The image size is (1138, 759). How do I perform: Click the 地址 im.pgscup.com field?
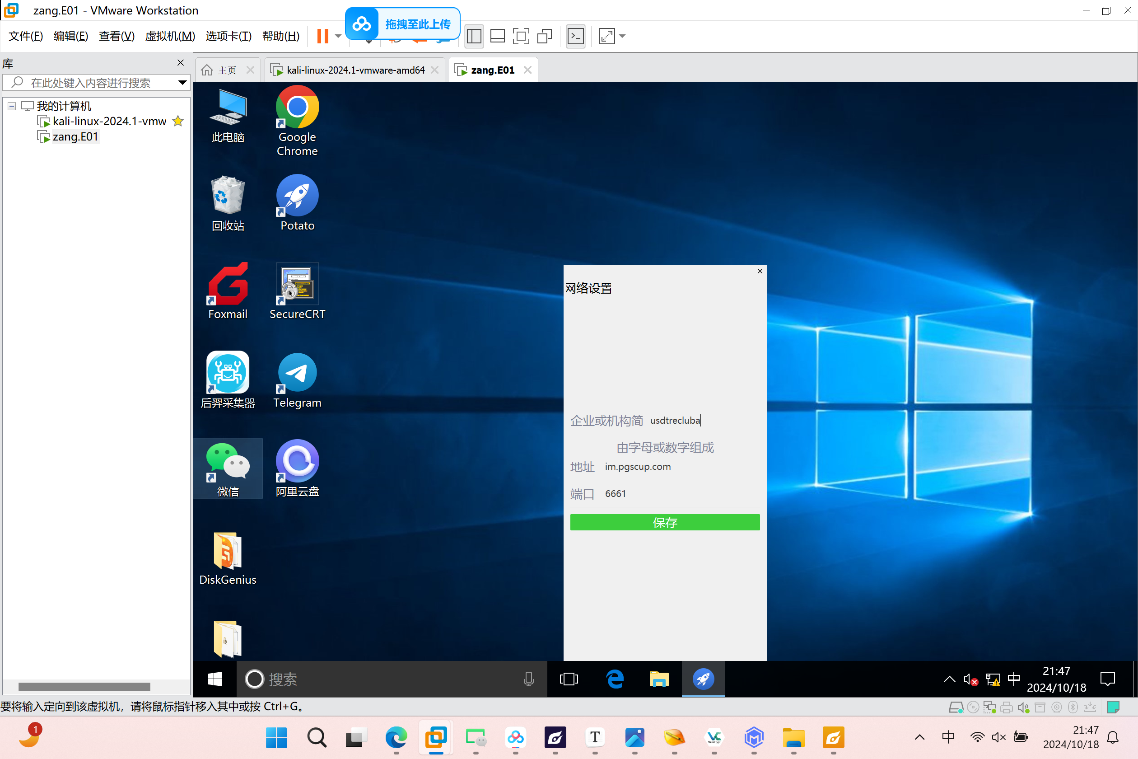coord(665,467)
